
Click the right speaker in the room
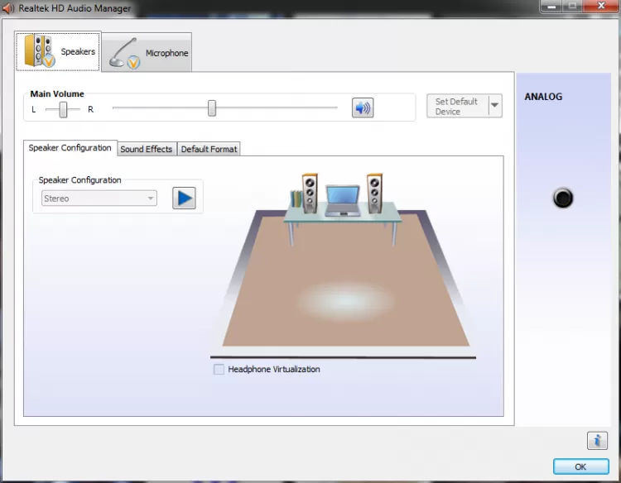coord(375,193)
